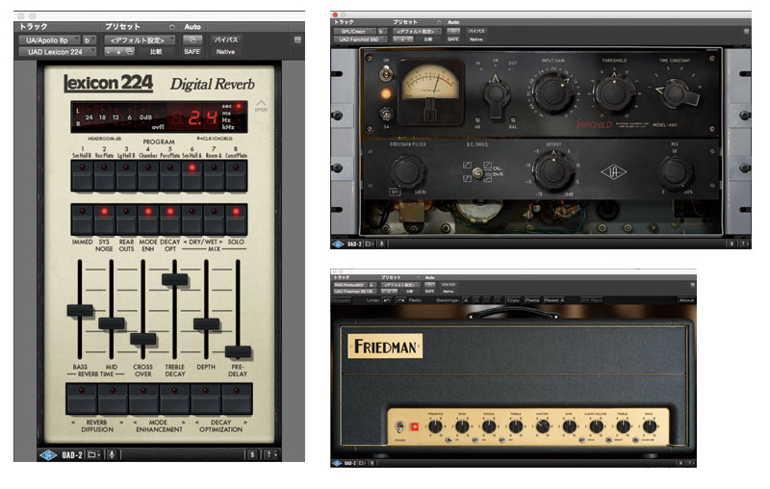770x489 pixels.
Task: Click the preset menu circle icon in Lexicon header
Action: [172, 27]
